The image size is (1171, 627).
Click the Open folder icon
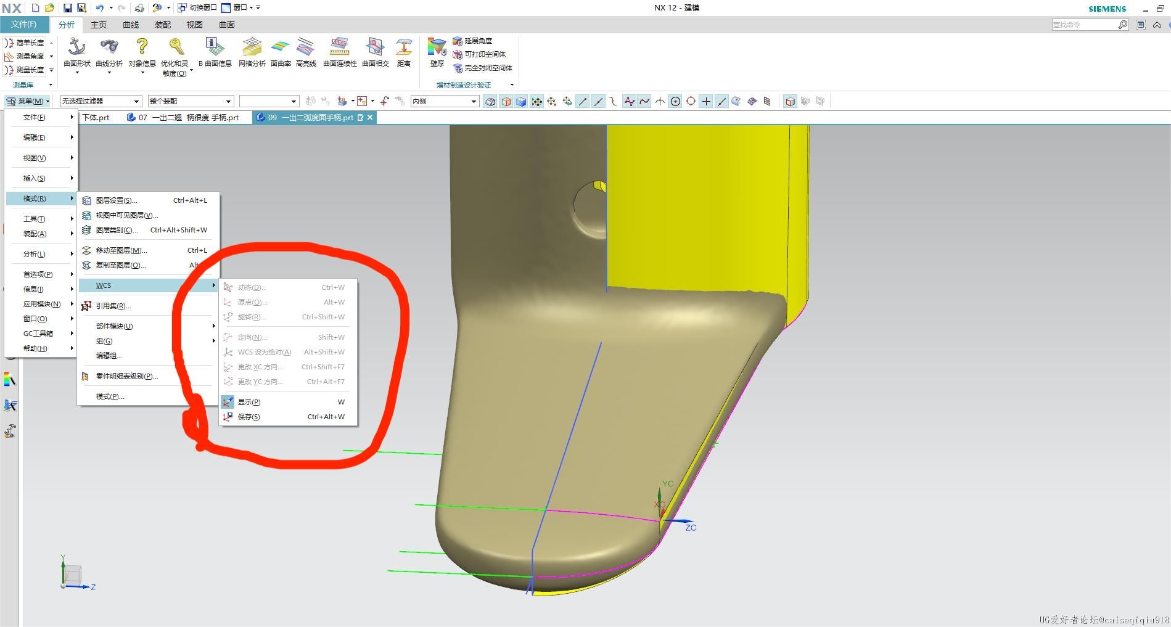50,8
